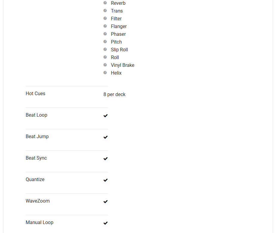This screenshot has width=275, height=233.
Task: Click the bullet icon next to Trans
Action: coord(105,10)
